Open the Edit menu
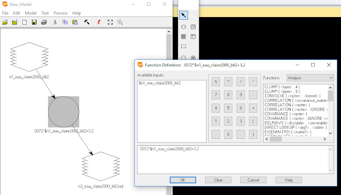 point(17,13)
